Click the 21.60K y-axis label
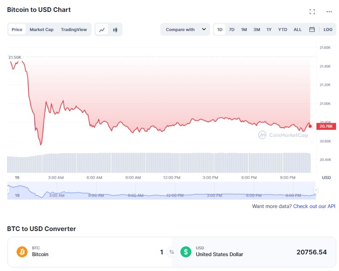The image size is (339, 271). (x=325, y=48)
